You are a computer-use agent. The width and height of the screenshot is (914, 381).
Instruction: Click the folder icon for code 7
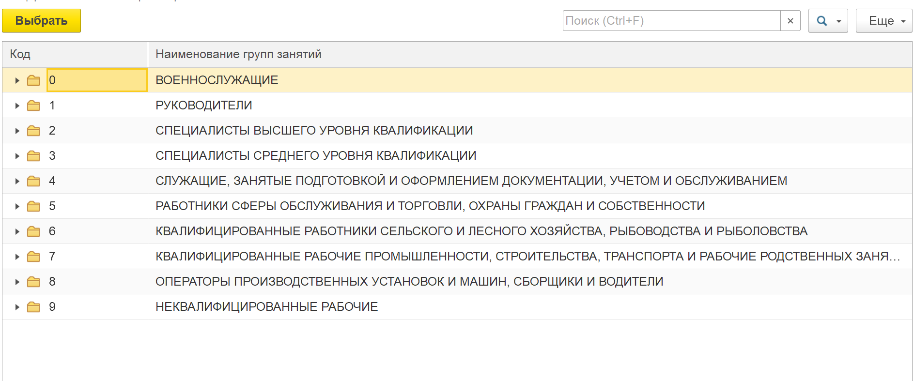[x=33, y=257]
